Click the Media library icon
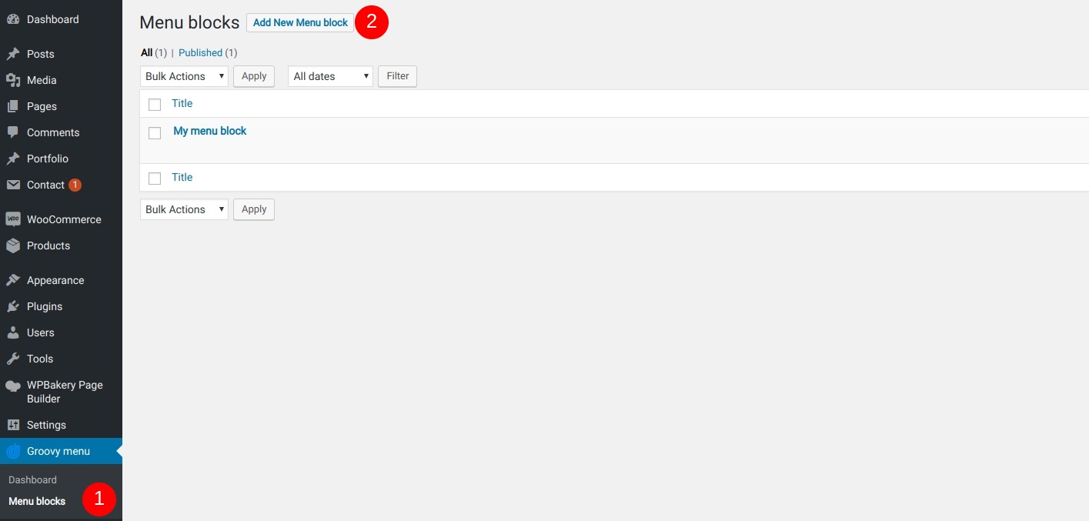This screenshot has height=521, width=1089. [x=13, y=80]
